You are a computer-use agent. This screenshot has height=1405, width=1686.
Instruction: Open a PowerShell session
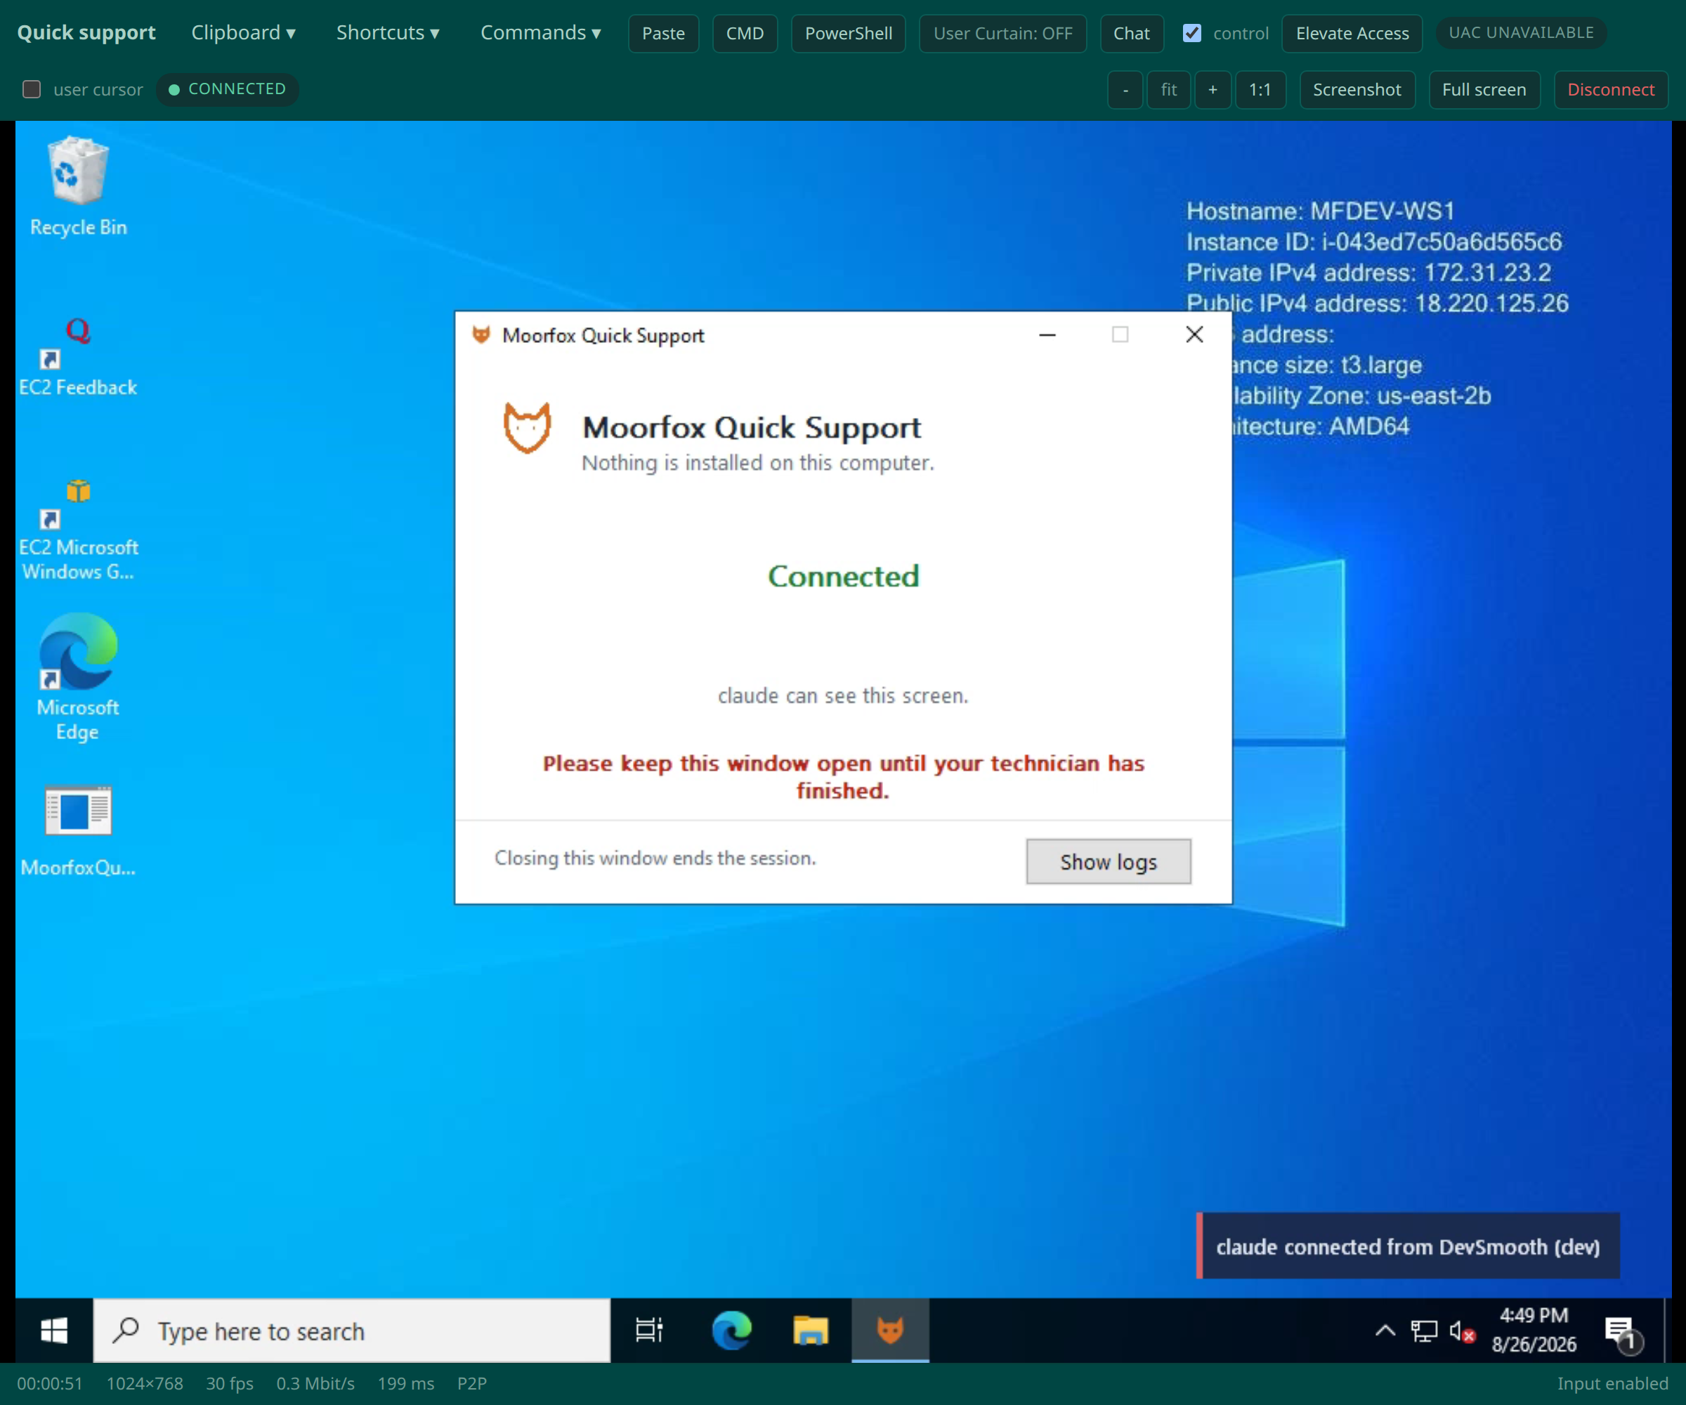[x=848, y=33]
